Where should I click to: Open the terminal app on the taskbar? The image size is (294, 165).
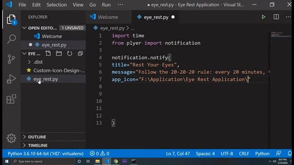tap(134, 161)
